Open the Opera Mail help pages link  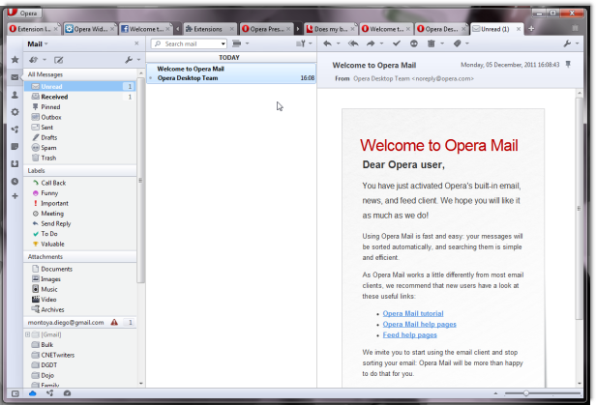pos(419,324)
